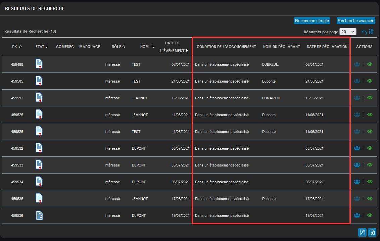Image resolution: width=380 pixels, height=241 pixels.
Task: Open people icon for record 459532
Action: pos(357,148)
